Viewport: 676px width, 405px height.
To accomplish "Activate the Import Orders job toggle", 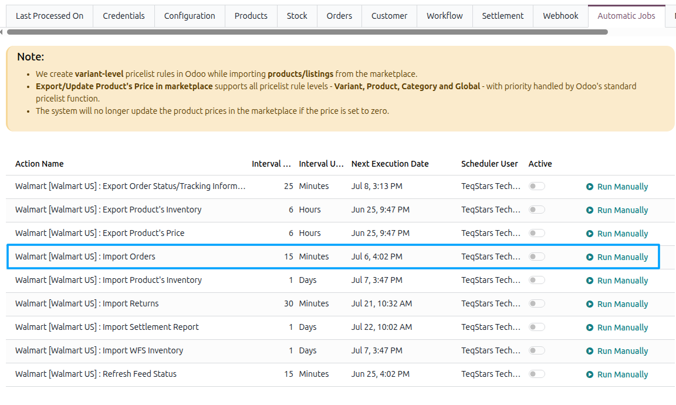I will point(537,256).
